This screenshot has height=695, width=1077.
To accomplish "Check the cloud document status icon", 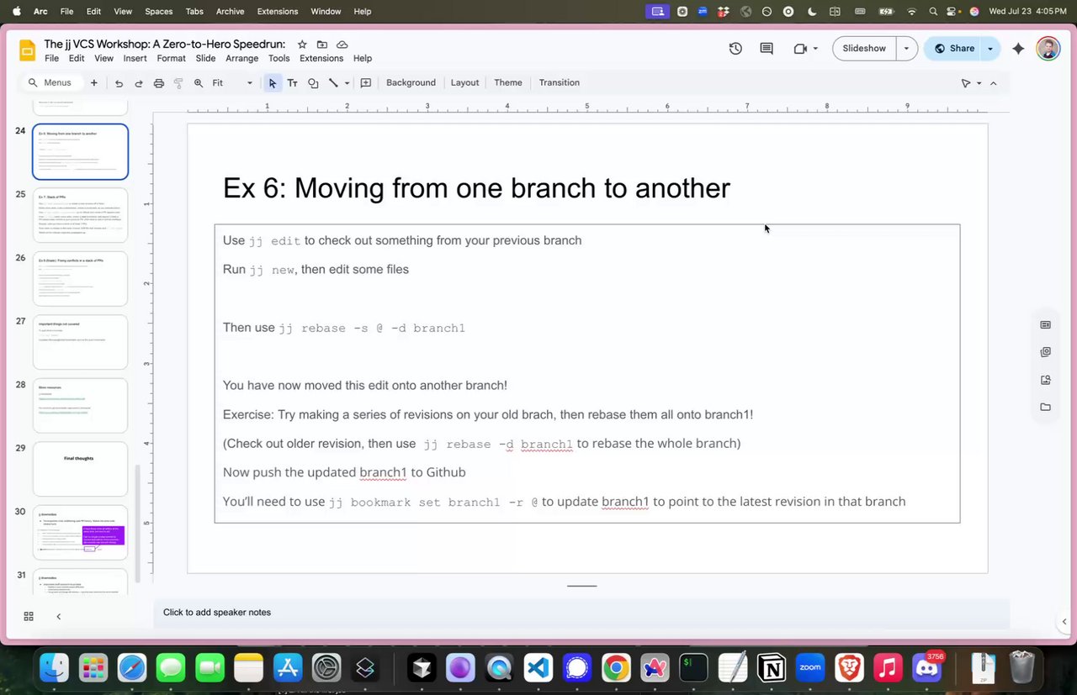I will (x=342, y=45).
